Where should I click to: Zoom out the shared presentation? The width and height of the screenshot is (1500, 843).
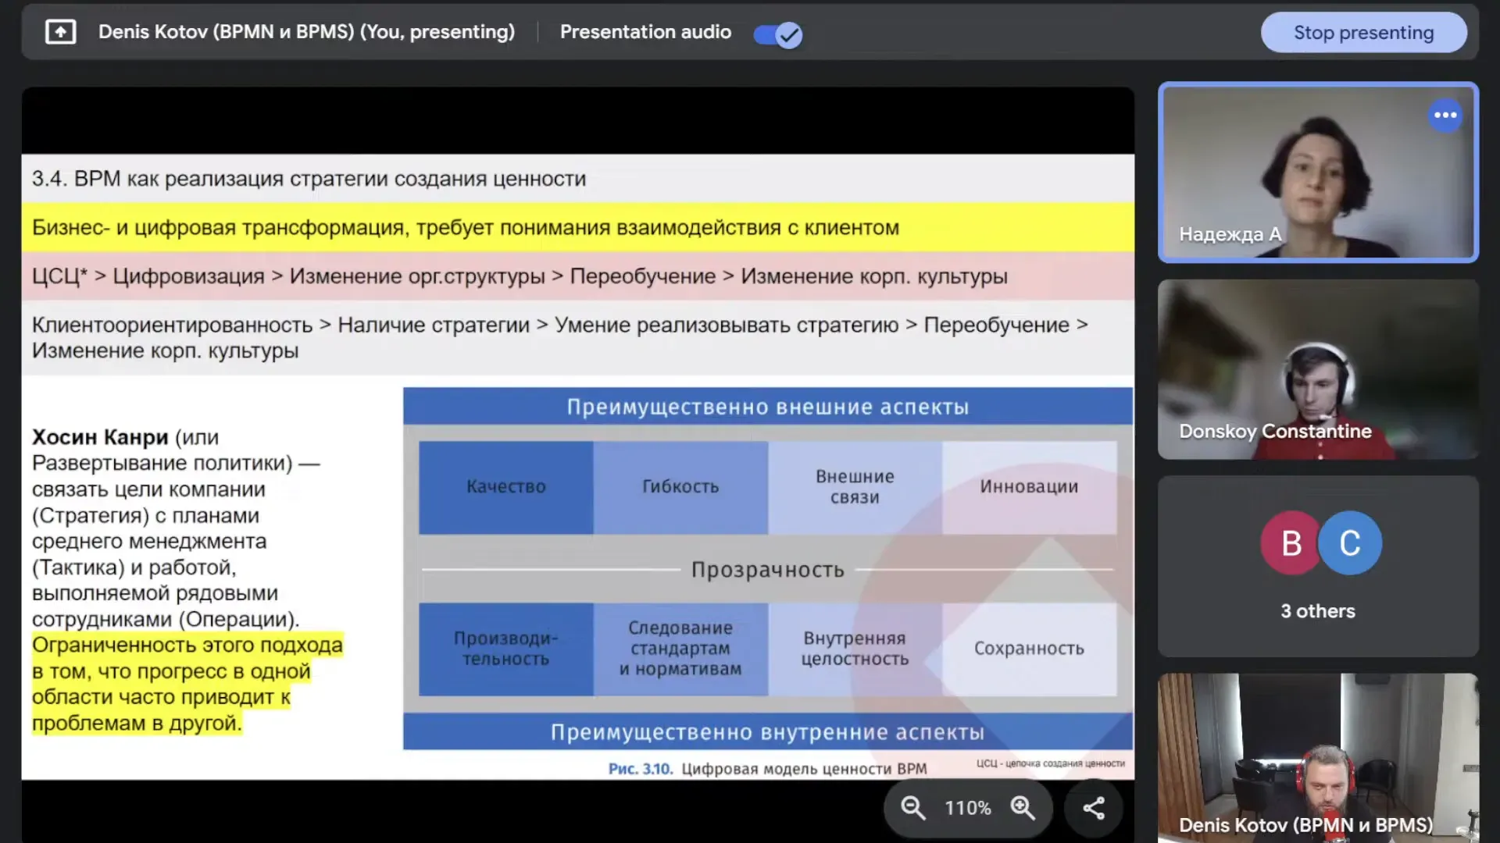click(912, 808)
